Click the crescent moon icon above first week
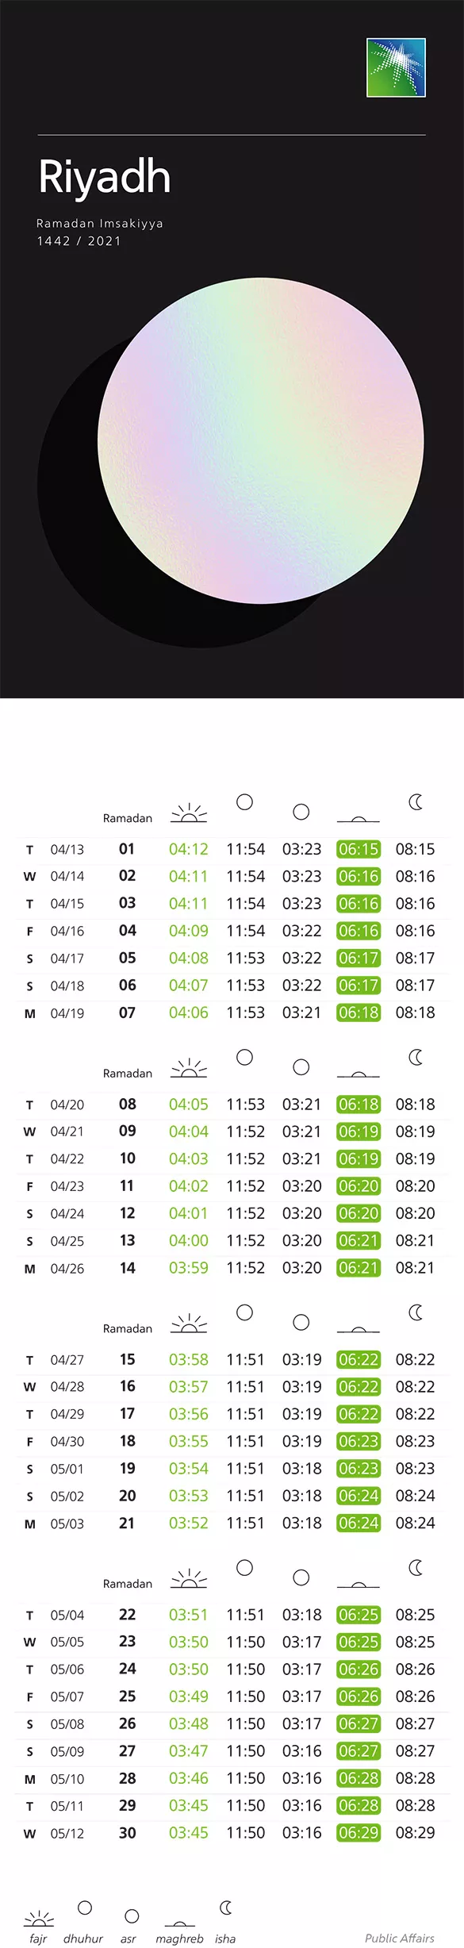This screenshot has width=464, height=1948. click(416, 802)
